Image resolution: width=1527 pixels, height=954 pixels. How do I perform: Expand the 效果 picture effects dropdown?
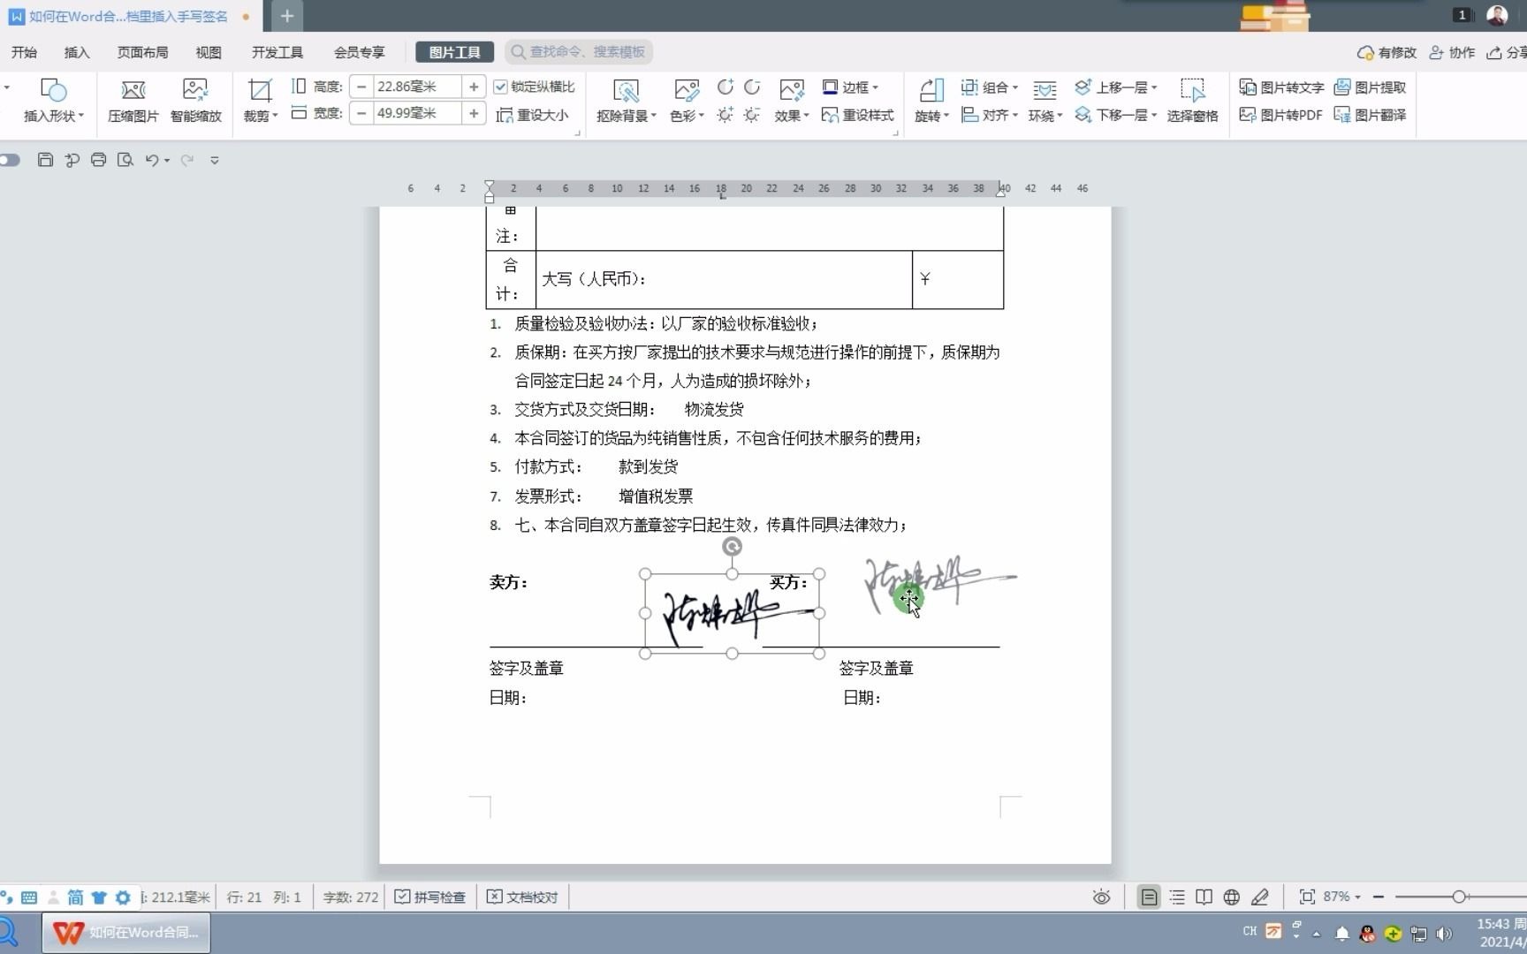[x=789, y=99]
